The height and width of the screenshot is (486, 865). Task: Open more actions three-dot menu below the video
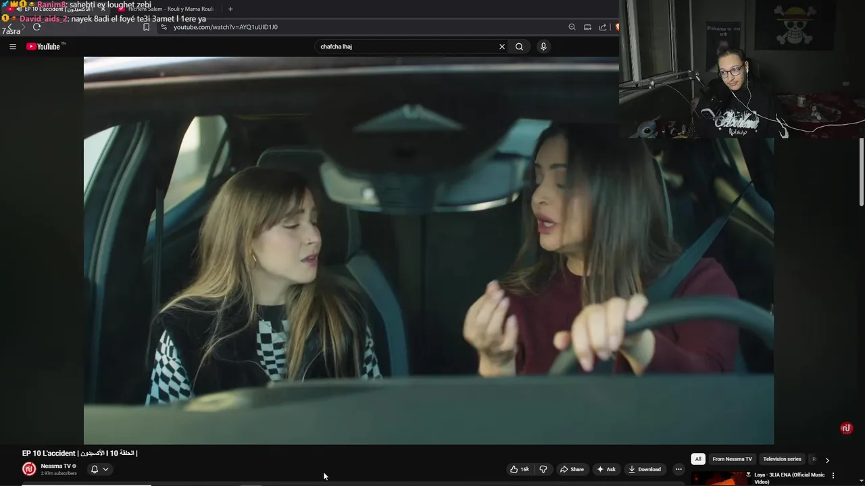click(x=678, y=469)
